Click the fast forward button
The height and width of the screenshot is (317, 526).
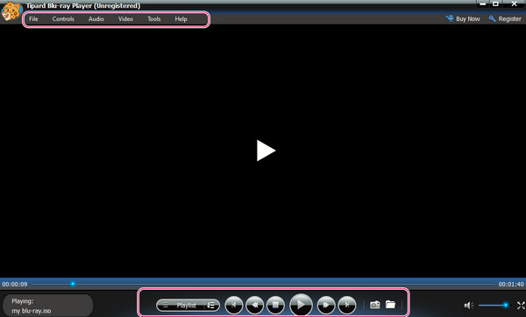326,305
